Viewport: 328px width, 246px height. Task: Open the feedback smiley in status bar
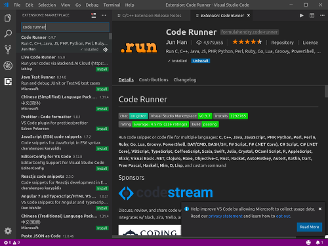click(x=308, y=242)
